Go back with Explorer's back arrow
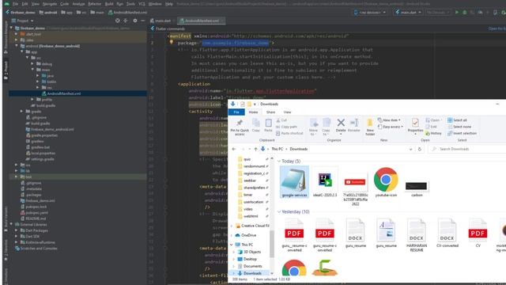Image resolution: width=506 pixels, height=285 pixels. point(234,149)
